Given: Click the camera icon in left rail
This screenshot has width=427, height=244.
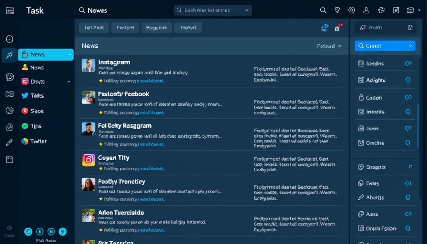Looking at the screenshot, I should pos(10,94).
